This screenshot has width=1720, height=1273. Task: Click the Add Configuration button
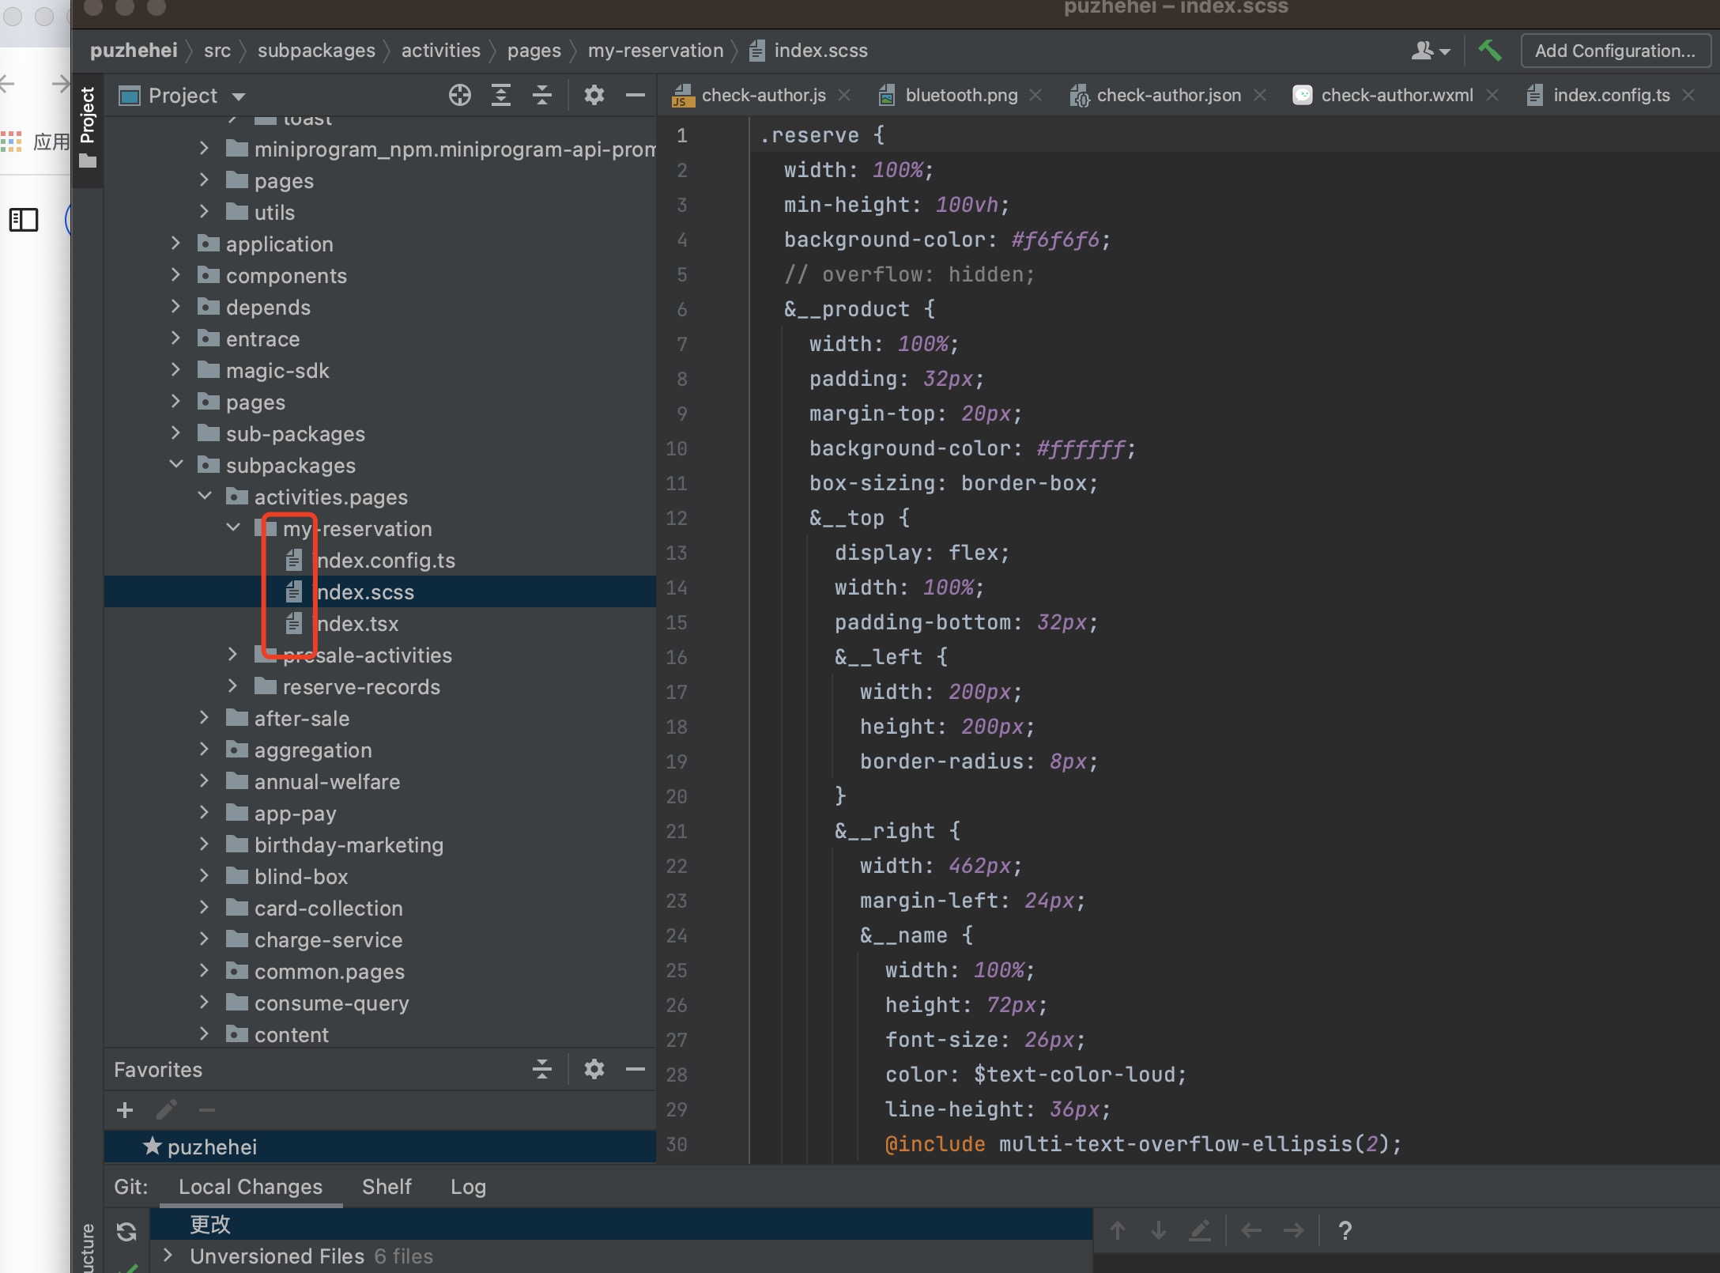point(1614,51)
